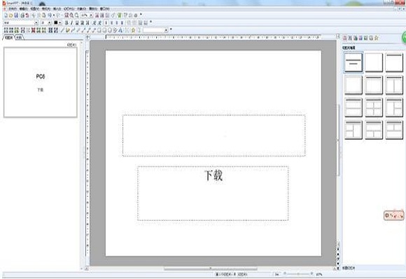
Task: Open the 窗口 (Window) menu
Action: point(104,9)
